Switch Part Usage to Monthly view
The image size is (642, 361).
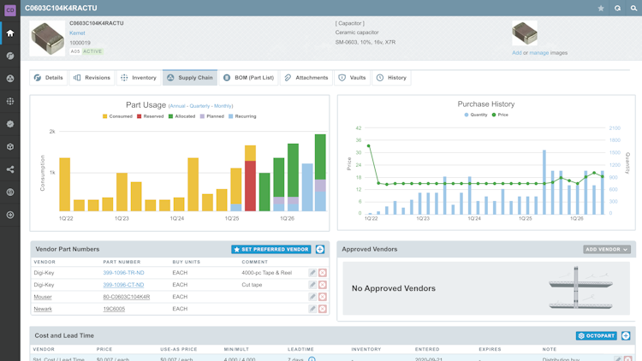223,106
